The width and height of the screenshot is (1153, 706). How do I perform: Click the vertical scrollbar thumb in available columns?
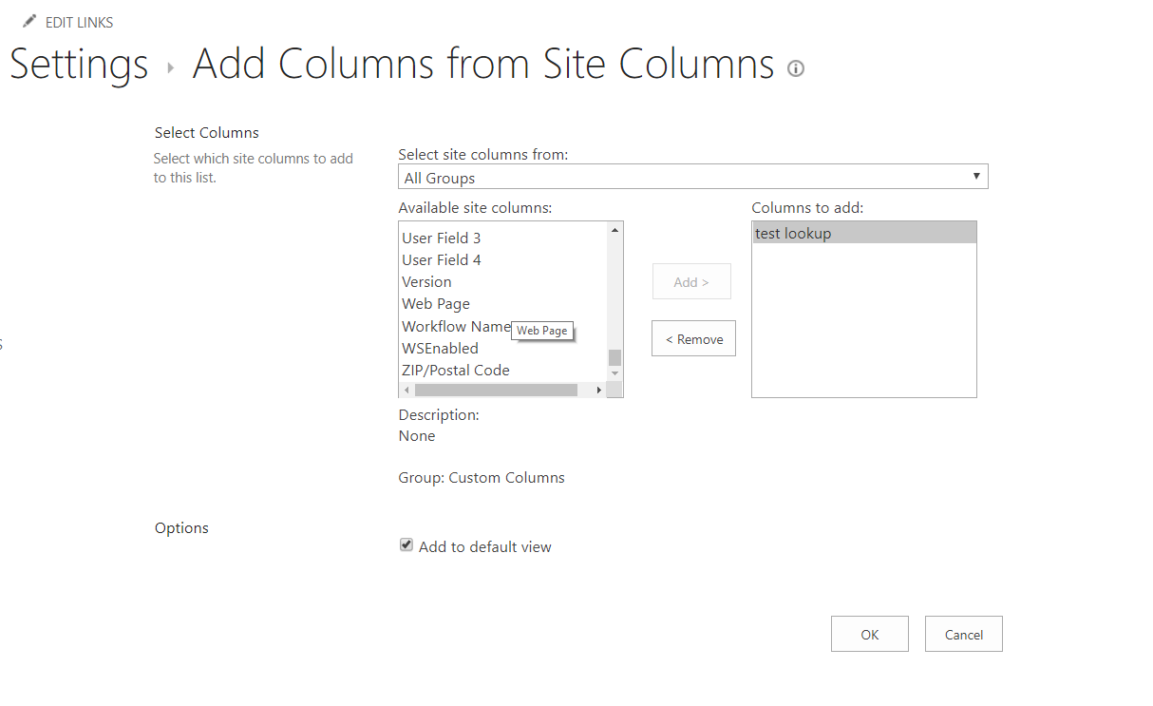coord(614,357)
